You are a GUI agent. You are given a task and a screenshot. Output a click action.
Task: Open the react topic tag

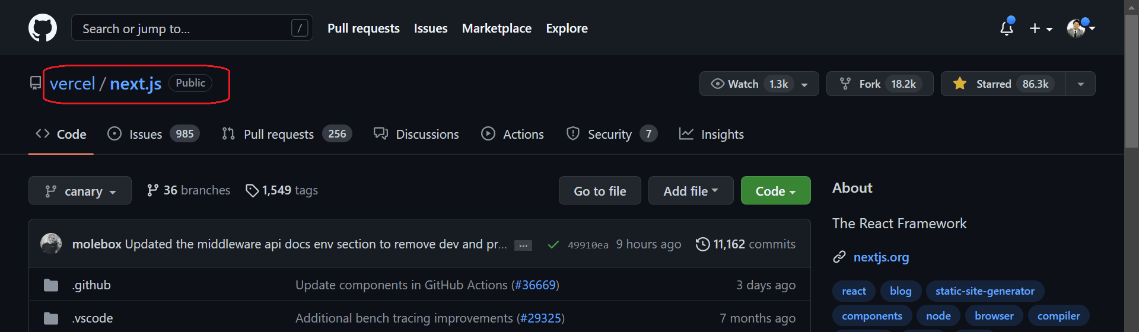(854, 291)
